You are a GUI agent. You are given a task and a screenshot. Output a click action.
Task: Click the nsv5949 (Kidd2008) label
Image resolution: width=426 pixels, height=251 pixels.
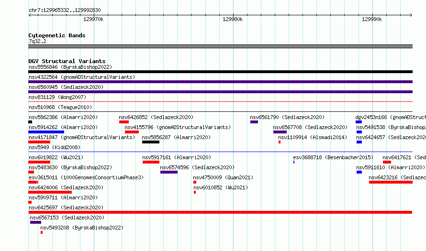pos(55,147)
